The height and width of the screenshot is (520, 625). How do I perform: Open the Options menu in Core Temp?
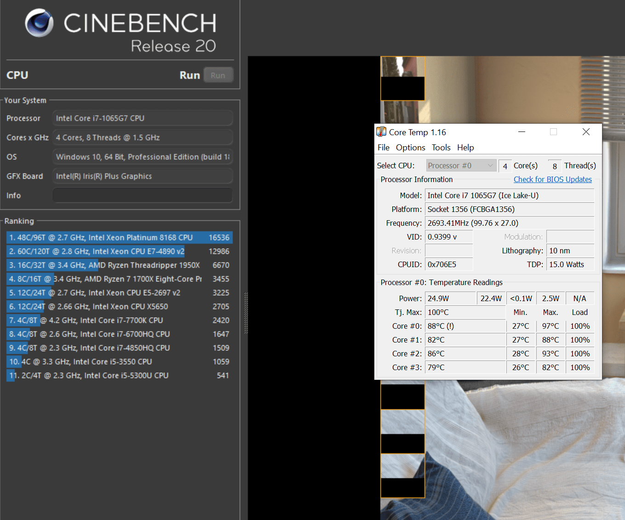[x=410, y=148]
